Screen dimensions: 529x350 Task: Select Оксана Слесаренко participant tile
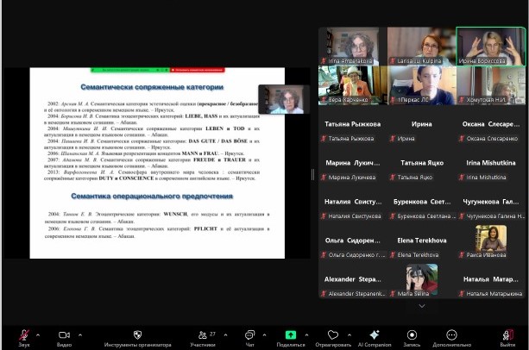click(491, 124)
